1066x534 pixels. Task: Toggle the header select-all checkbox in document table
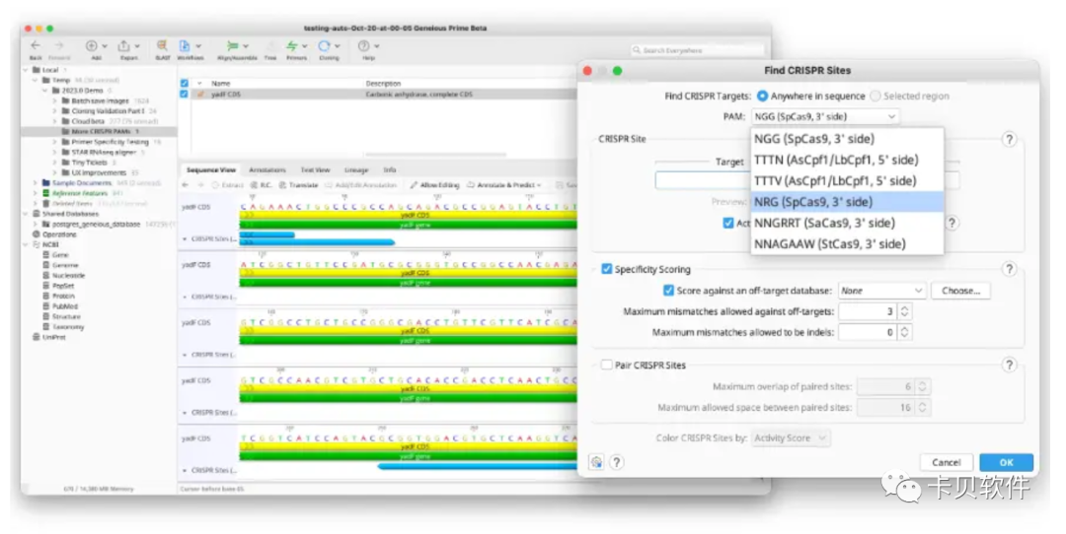(x=185, y=83)
